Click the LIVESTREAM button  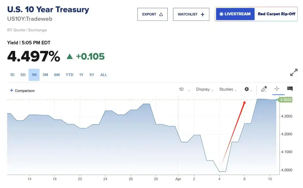pos(235,14)
